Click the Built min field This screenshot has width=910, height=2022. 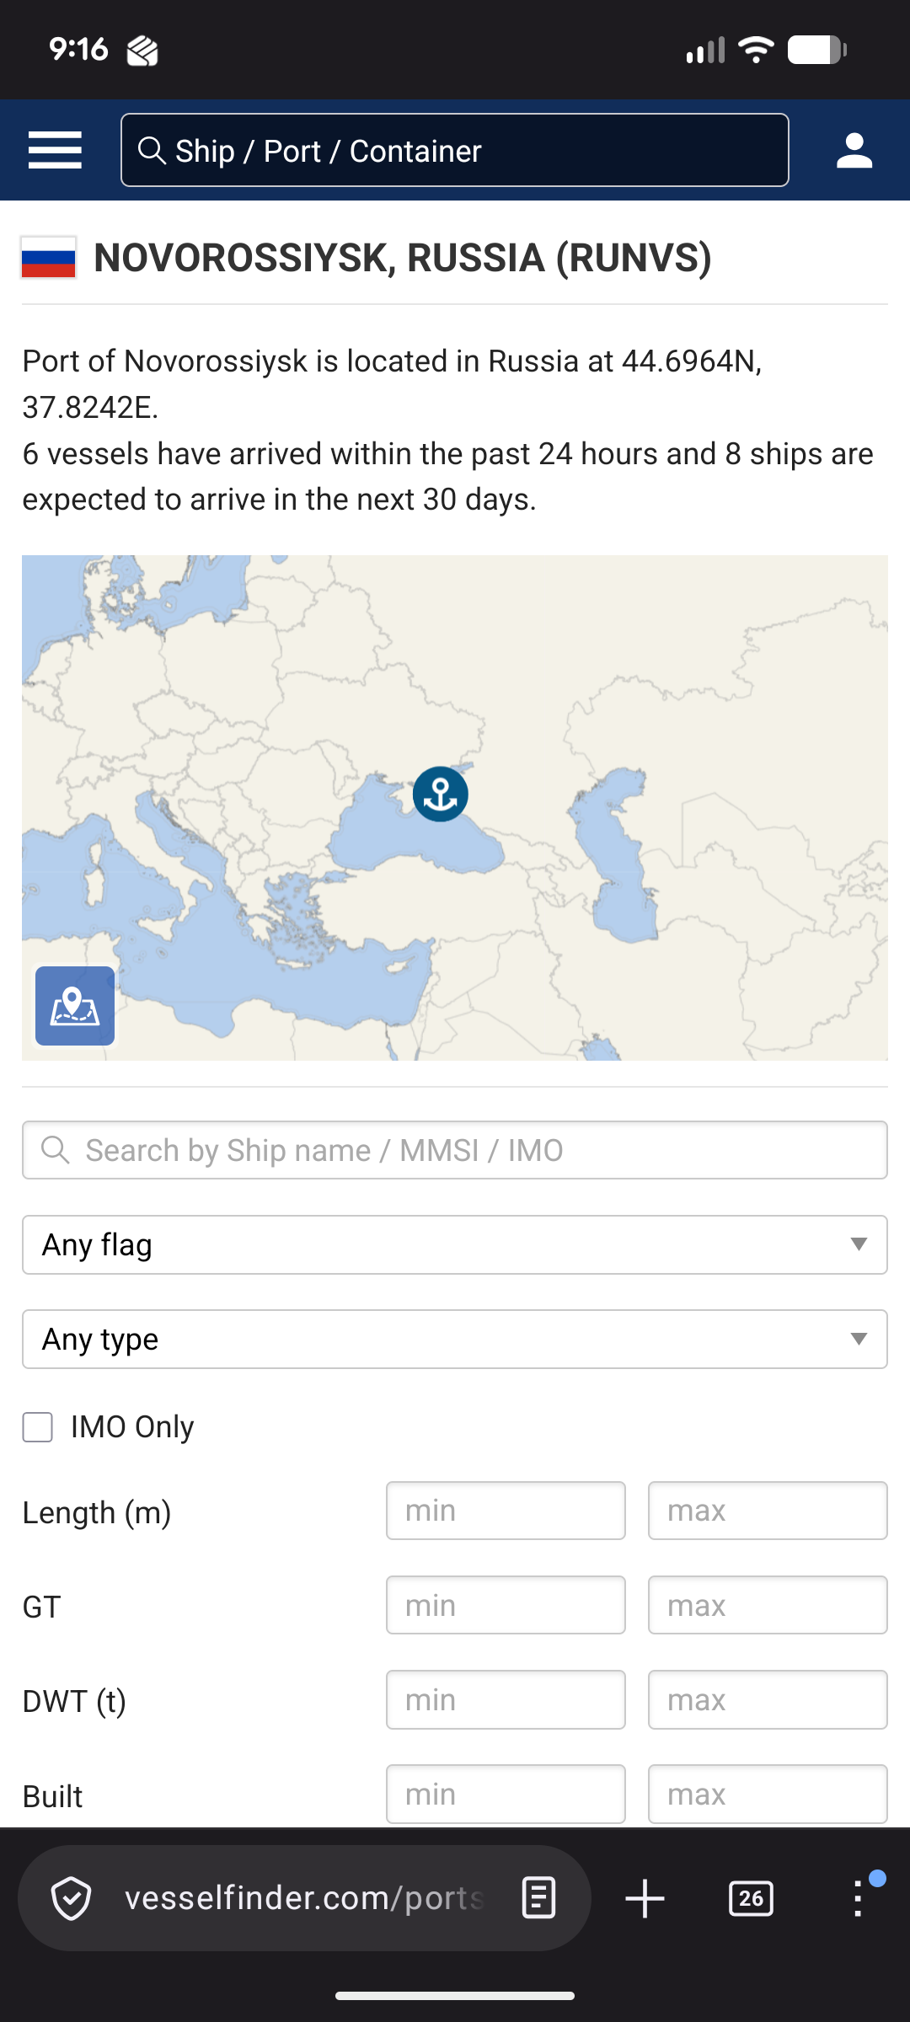pyautogui.click(x=506, y=1794)
